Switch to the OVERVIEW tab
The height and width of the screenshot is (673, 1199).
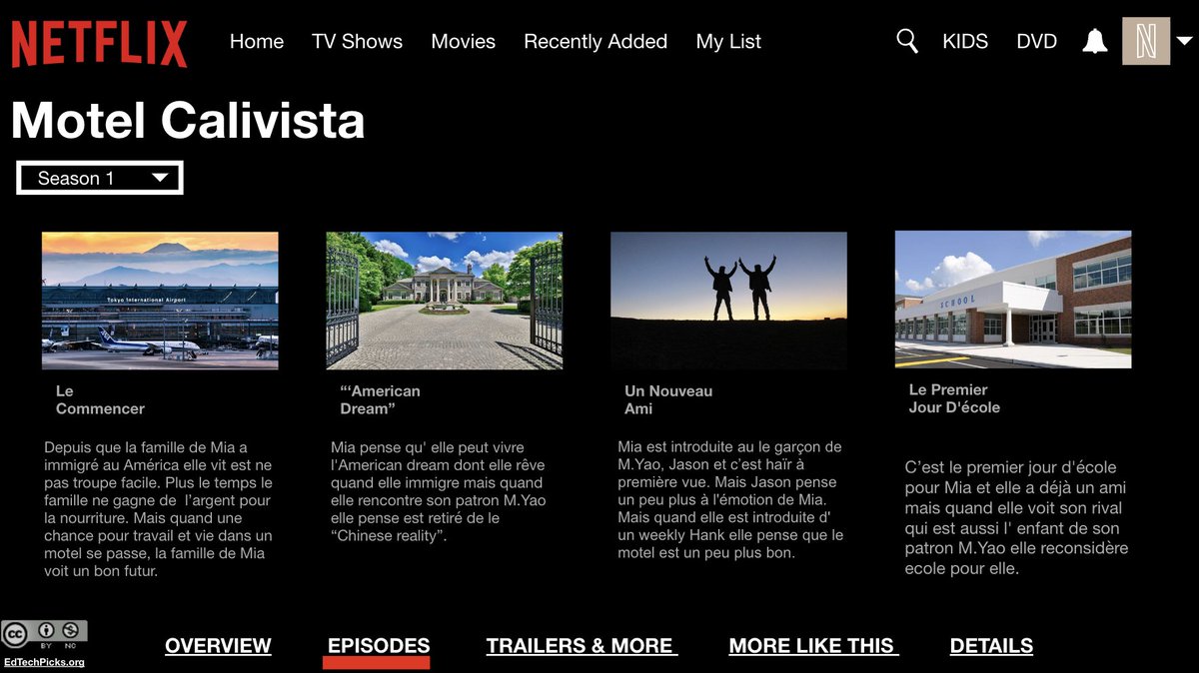pyautogui.click(x=218, y=646)
